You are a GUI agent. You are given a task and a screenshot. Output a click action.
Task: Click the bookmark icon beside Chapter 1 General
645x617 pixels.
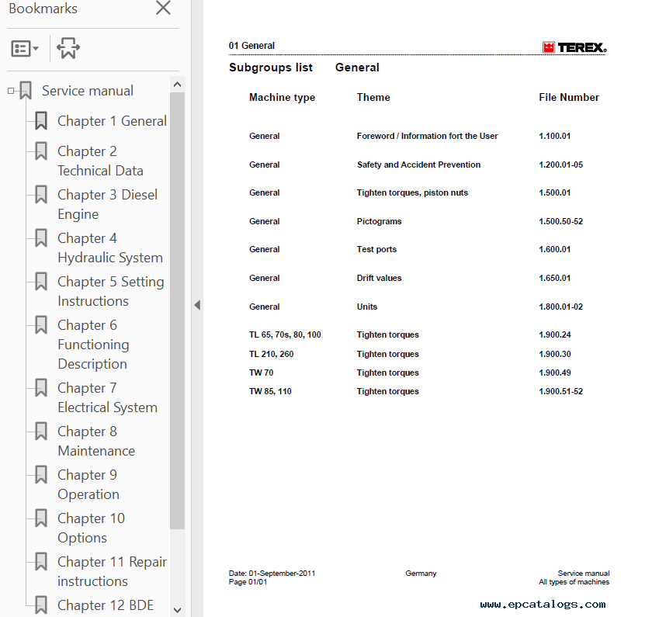click(40, 121)
